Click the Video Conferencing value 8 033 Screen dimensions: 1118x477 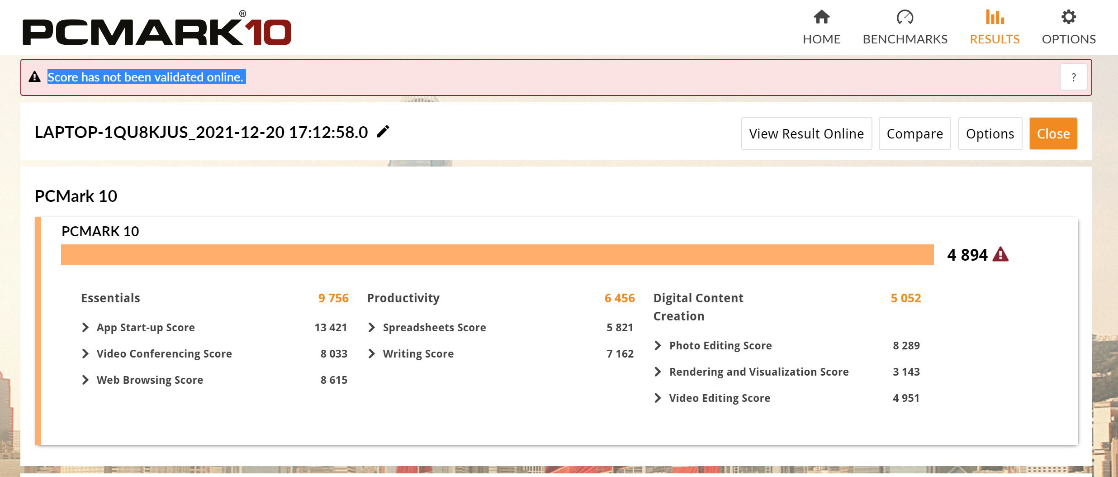(x=334, y=353)
